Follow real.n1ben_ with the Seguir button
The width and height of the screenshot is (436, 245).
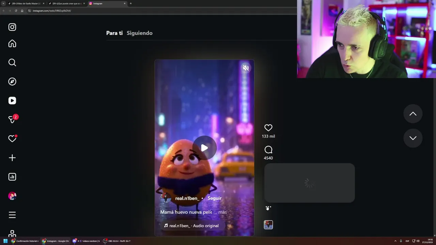point(215,198)
